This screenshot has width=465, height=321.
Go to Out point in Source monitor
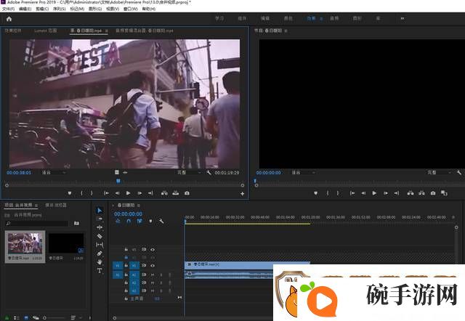coord(150,193)
